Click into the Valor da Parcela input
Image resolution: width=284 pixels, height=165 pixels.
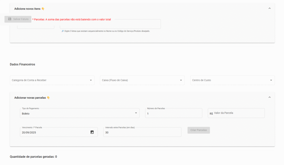(238, 113)
